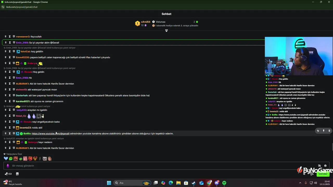
Task: Open chat settings gear icon
Action: (x=304, y=174)
